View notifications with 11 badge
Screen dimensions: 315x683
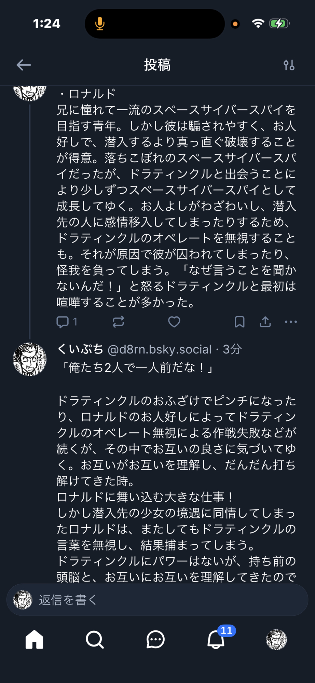click(x=216, y=639)
